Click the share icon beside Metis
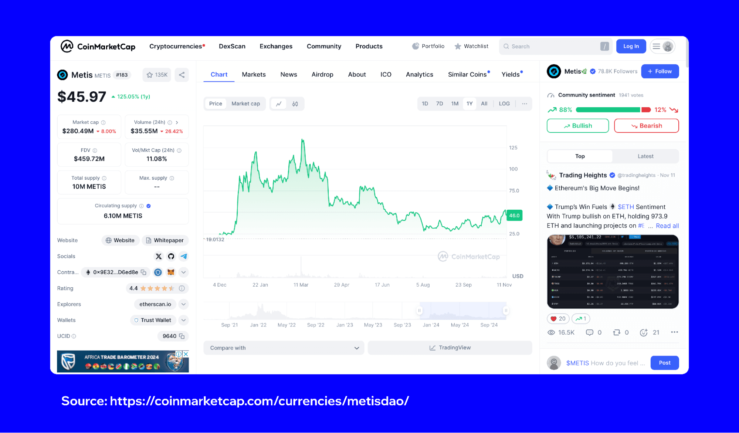 point(182,75)
